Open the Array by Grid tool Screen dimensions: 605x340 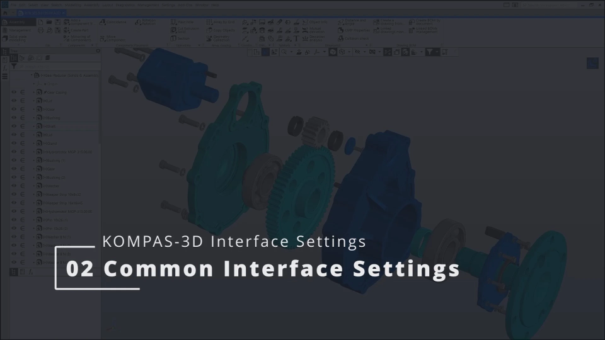click(x=224, y=23)
